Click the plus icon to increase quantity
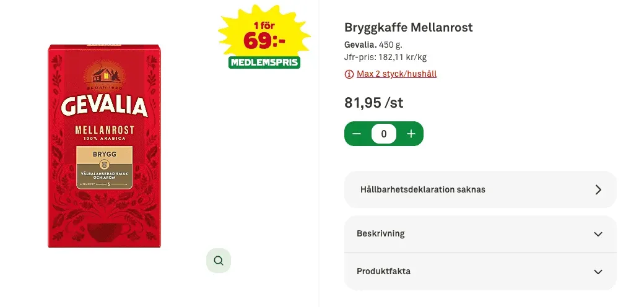This screenshot has width=644, height=307. point(411,134)
